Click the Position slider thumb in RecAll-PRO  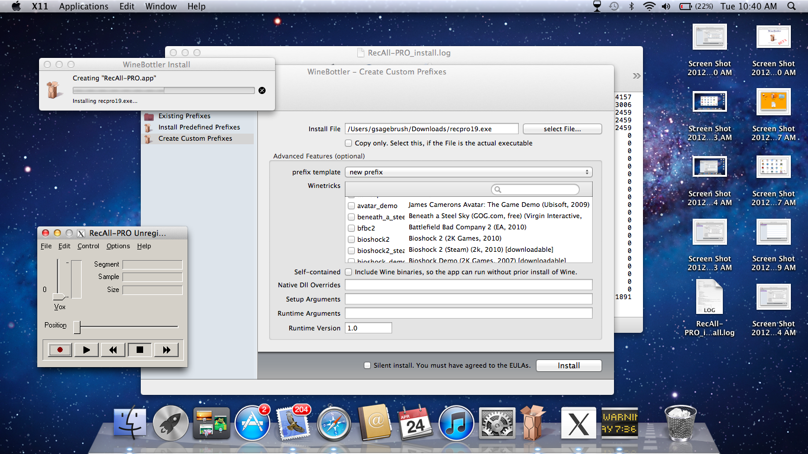tap(77, 327)
